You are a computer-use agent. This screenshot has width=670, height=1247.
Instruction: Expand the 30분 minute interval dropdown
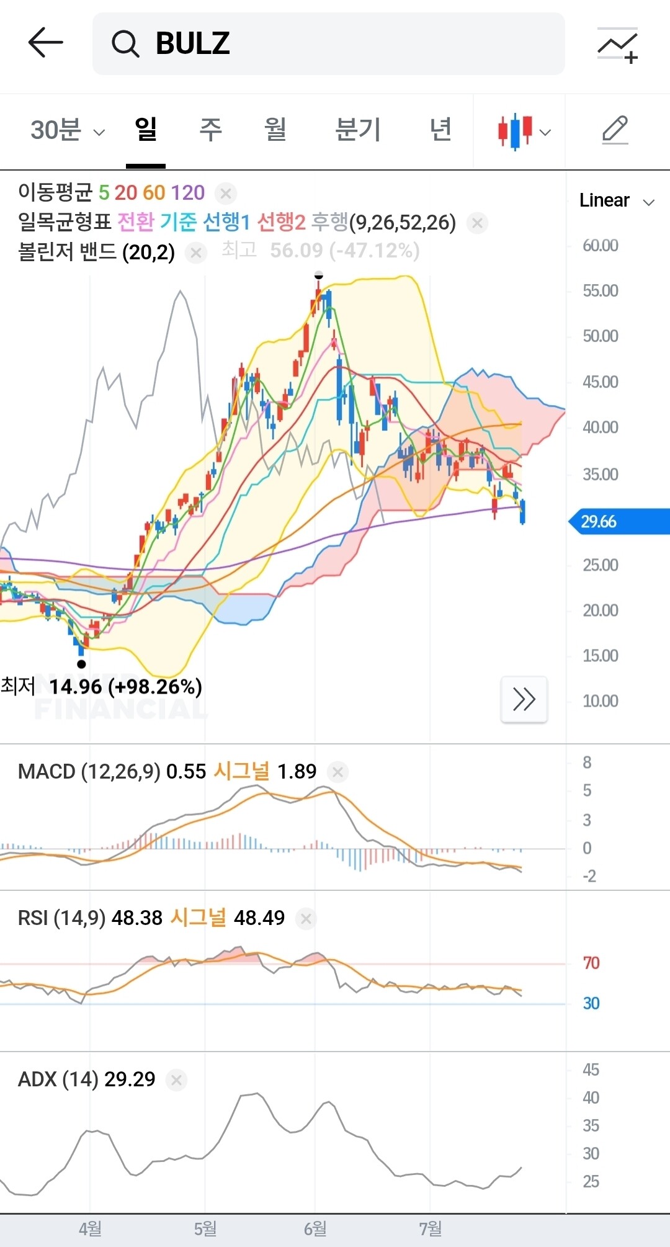coord(68,131)
